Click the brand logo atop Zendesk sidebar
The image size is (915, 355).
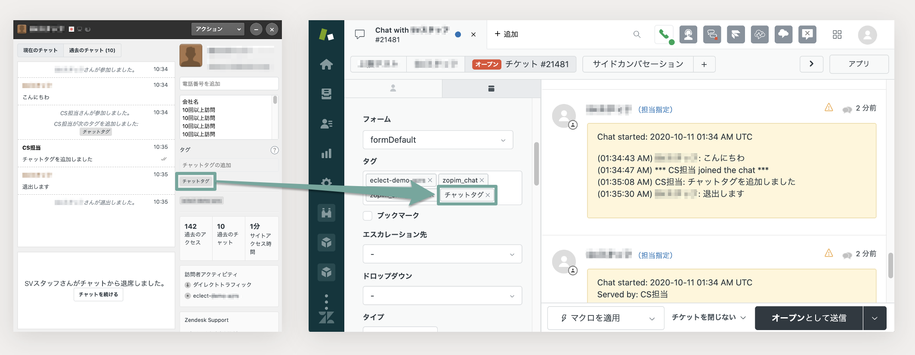[x=326, y=34]
